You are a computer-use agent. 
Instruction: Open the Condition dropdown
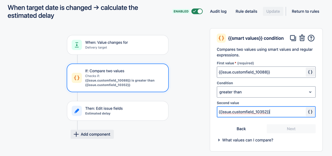click(x=266, y=92)
